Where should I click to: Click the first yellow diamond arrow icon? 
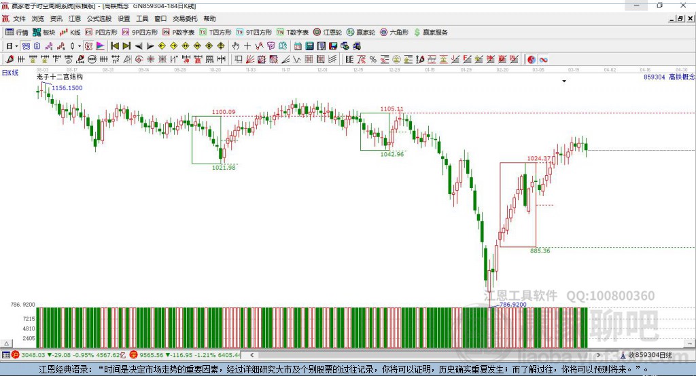click(162, 46)
